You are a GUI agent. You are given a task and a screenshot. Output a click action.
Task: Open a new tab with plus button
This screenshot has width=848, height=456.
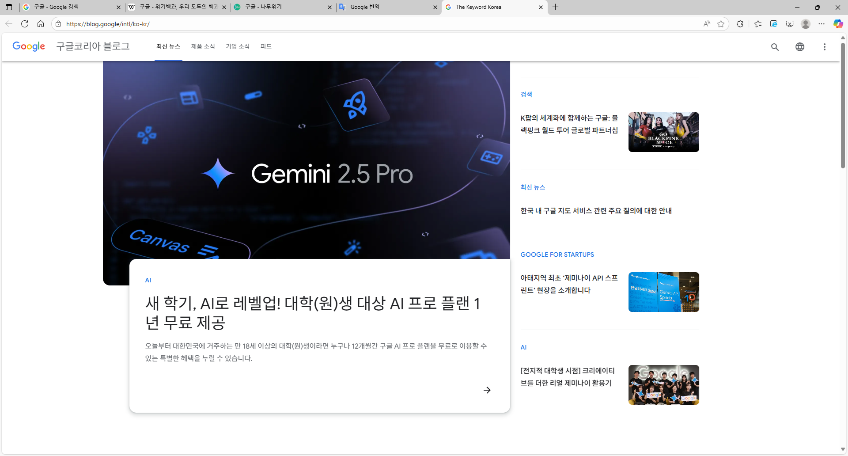(x=556, y=7)
